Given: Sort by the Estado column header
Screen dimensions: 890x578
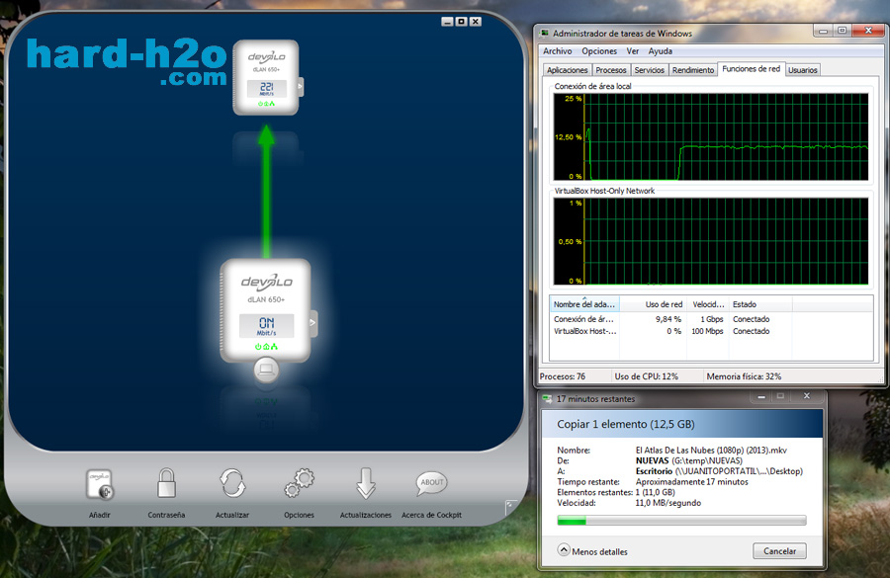Looking at the screenshot, I should [x=760, y=304].
